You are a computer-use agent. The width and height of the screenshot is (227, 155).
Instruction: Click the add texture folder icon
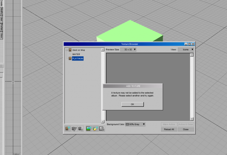click(95, 129)
